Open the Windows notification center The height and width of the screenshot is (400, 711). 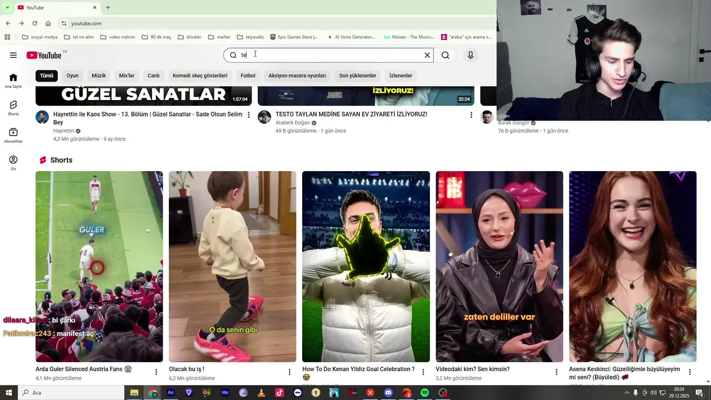coord(699,393)
